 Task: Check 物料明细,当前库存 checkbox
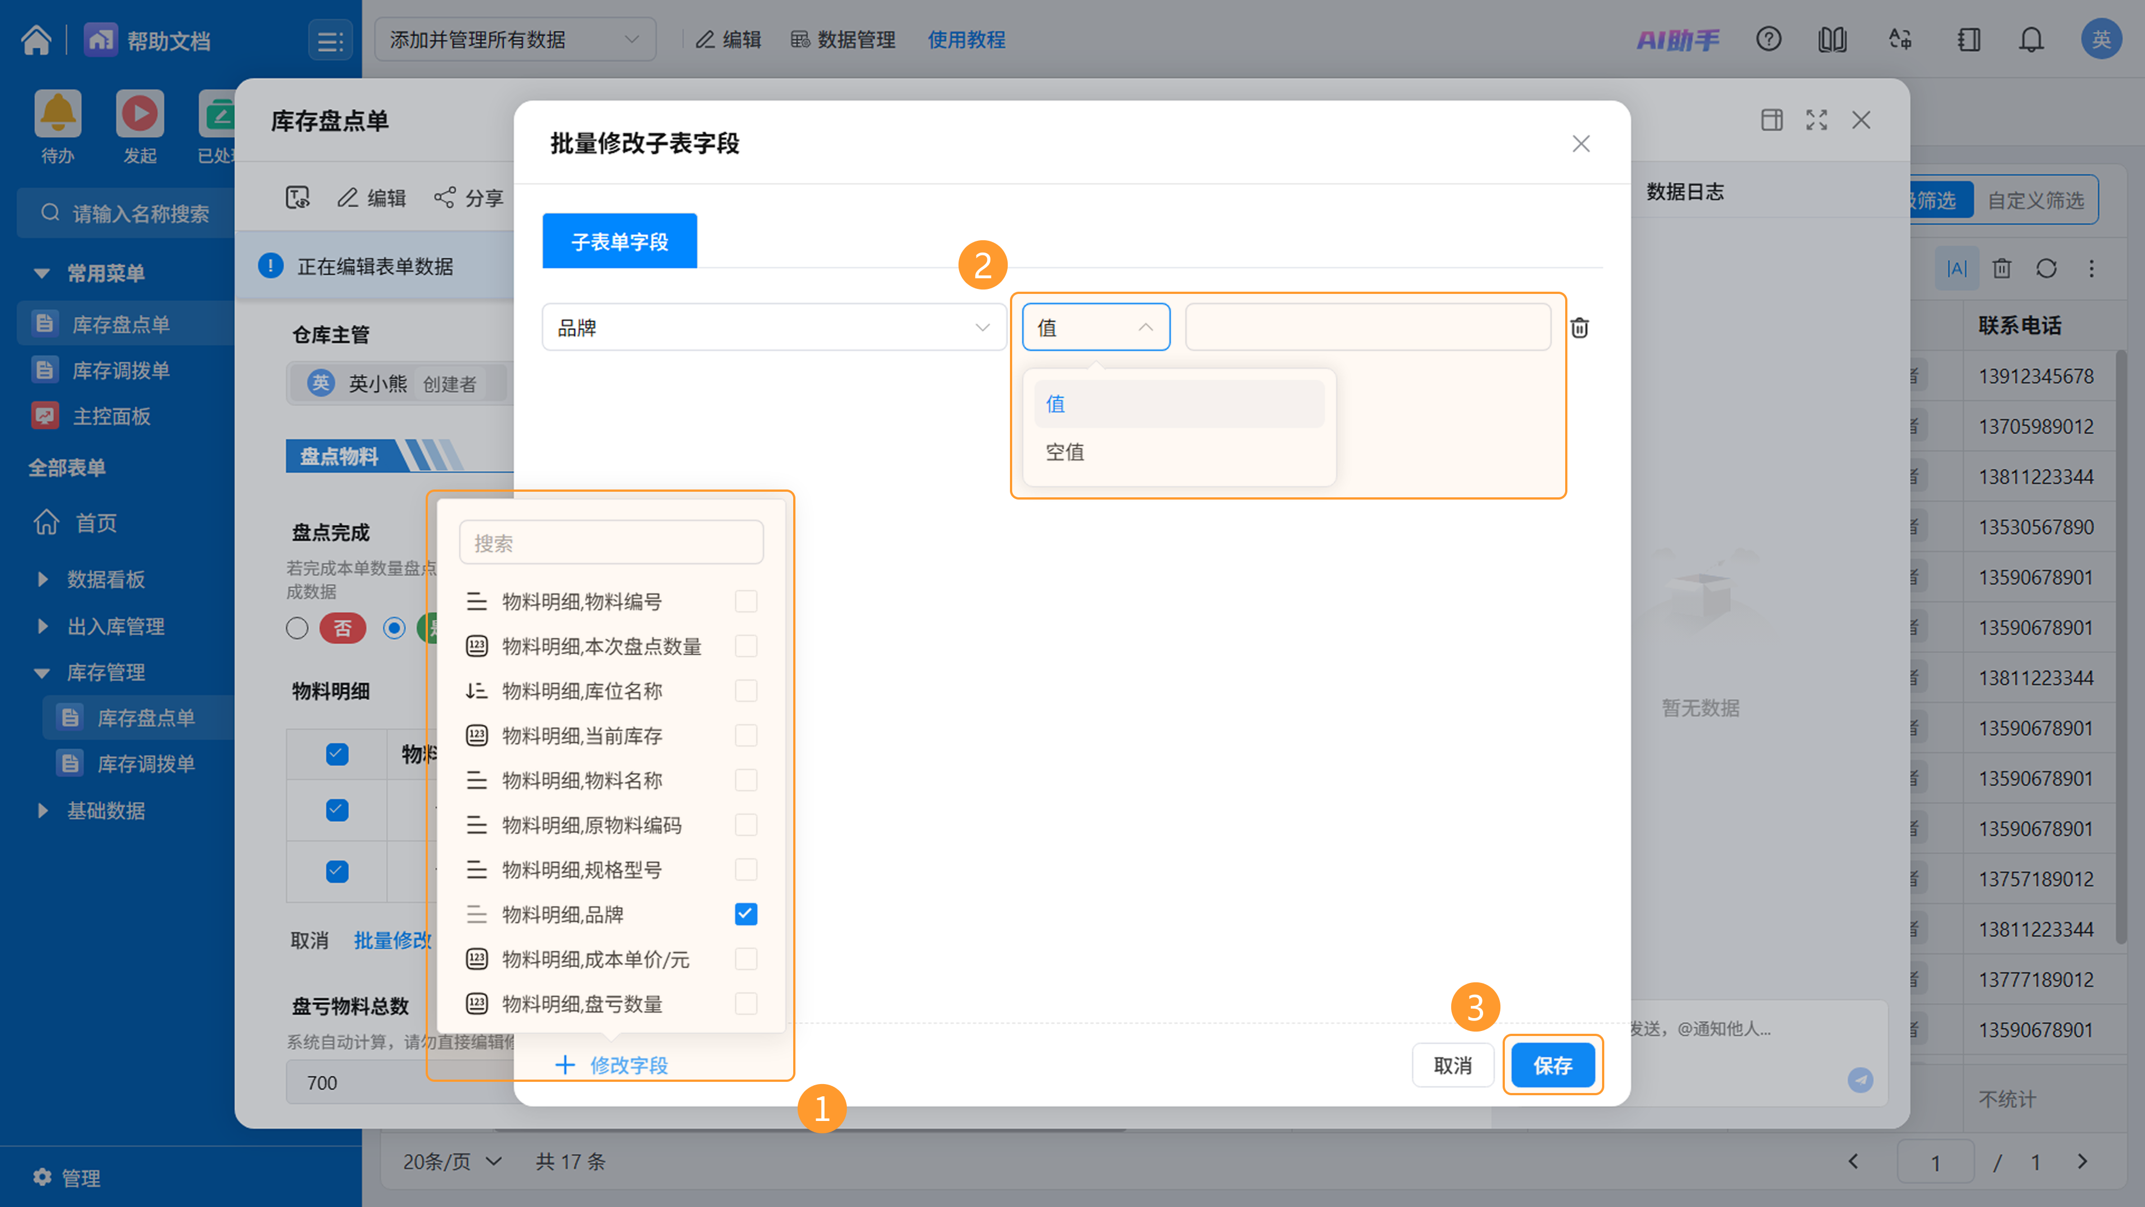point(745,735)
